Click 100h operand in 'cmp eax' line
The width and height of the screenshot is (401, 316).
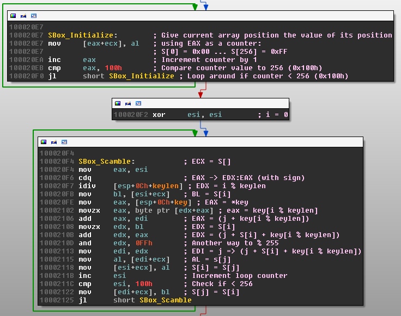pos(113,68)
